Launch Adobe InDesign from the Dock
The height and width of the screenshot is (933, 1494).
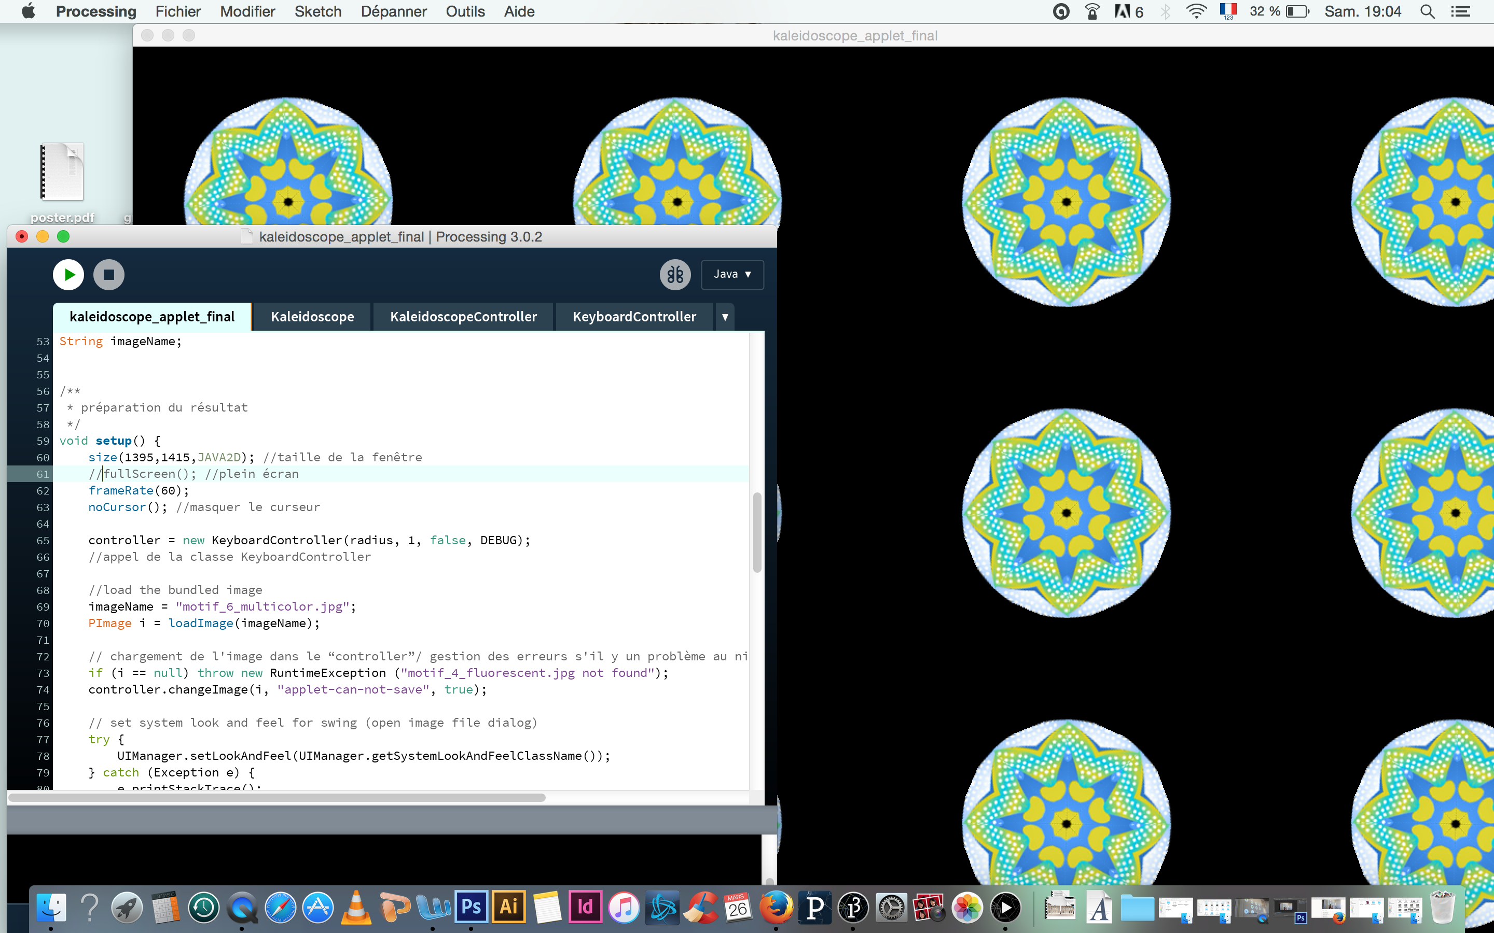pyautogui.click(x=585, y=907)
